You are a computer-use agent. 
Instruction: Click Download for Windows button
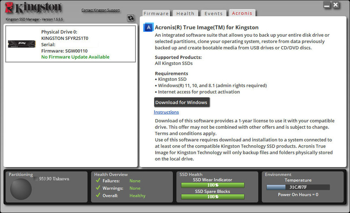pos(181,102)
